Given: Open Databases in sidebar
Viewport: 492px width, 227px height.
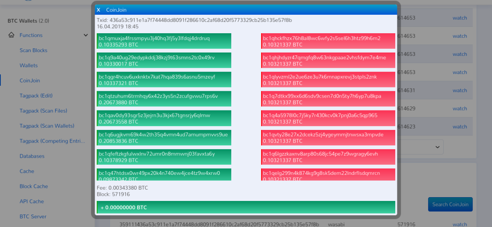Looking at the screenshot, I should click(x=32, y=156).
